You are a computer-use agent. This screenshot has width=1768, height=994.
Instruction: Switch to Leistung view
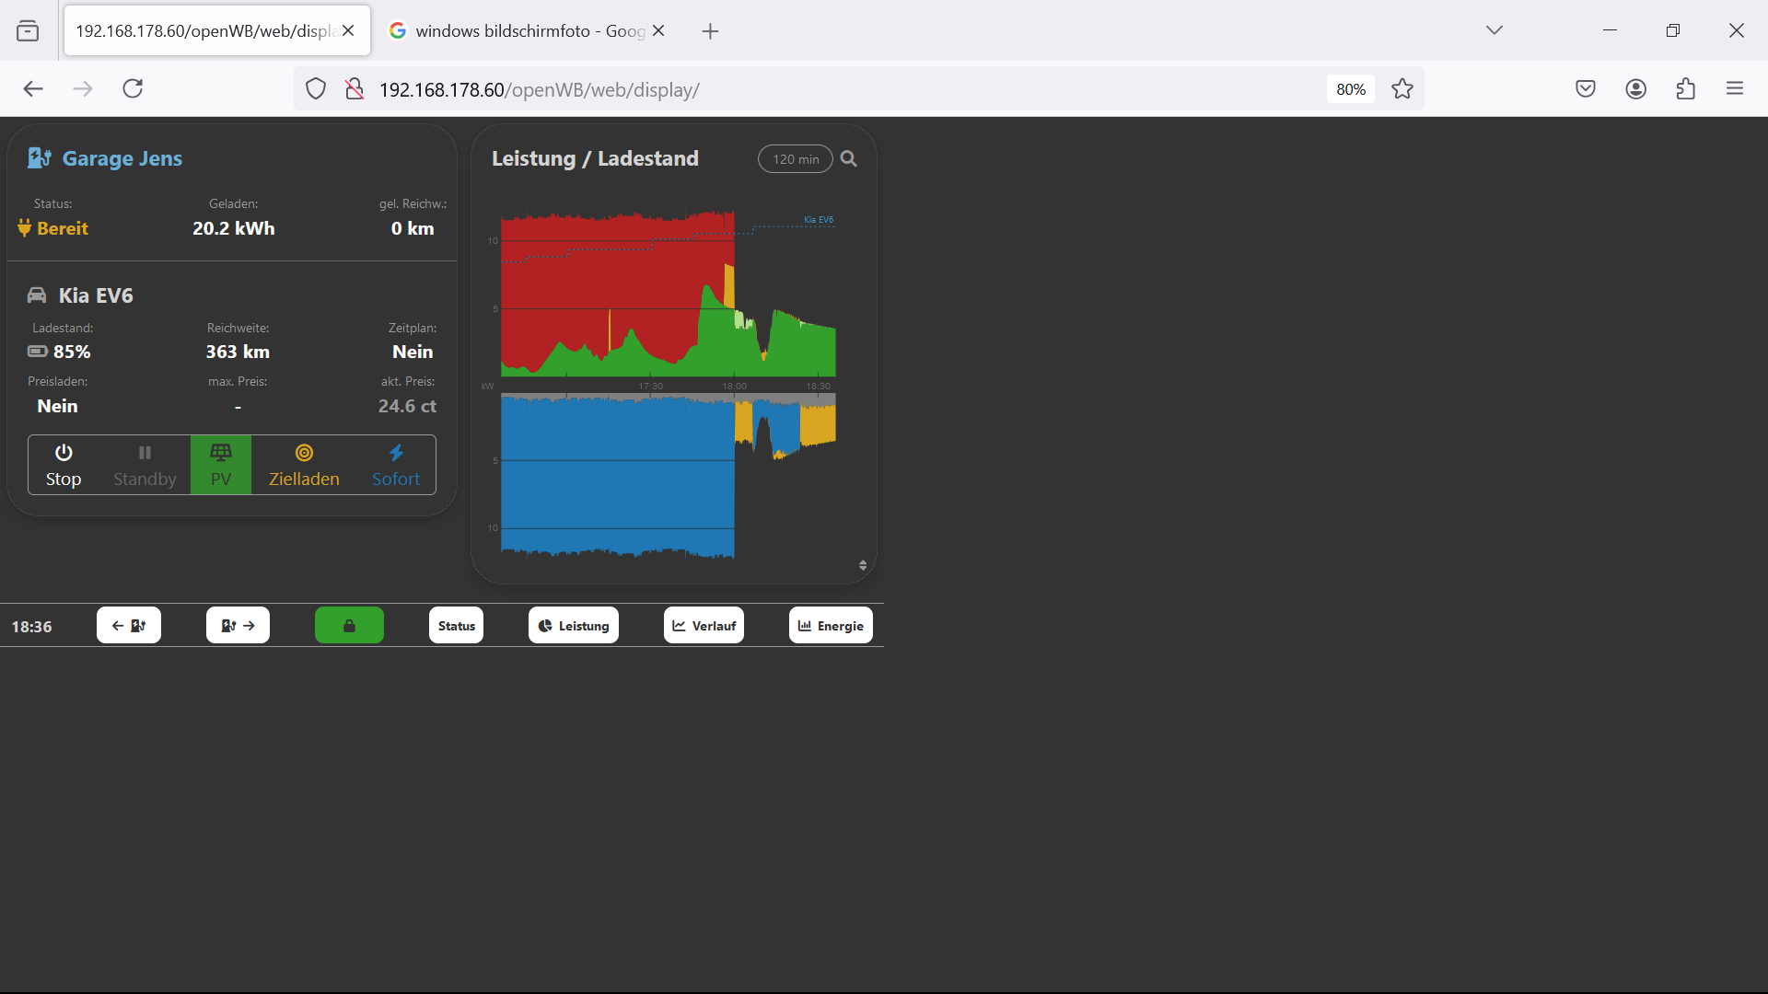tap(574, 626)
